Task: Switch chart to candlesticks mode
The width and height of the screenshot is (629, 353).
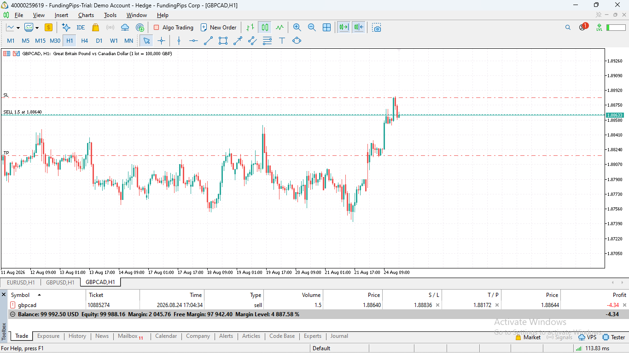Action: point(265,28)
